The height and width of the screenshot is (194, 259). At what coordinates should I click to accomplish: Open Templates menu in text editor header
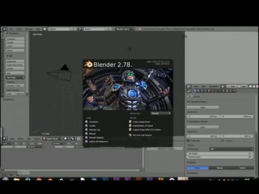click(x=214, y=86)
